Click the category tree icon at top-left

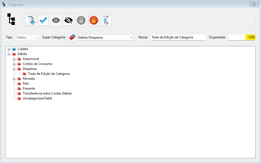click(x=11, y=19)
